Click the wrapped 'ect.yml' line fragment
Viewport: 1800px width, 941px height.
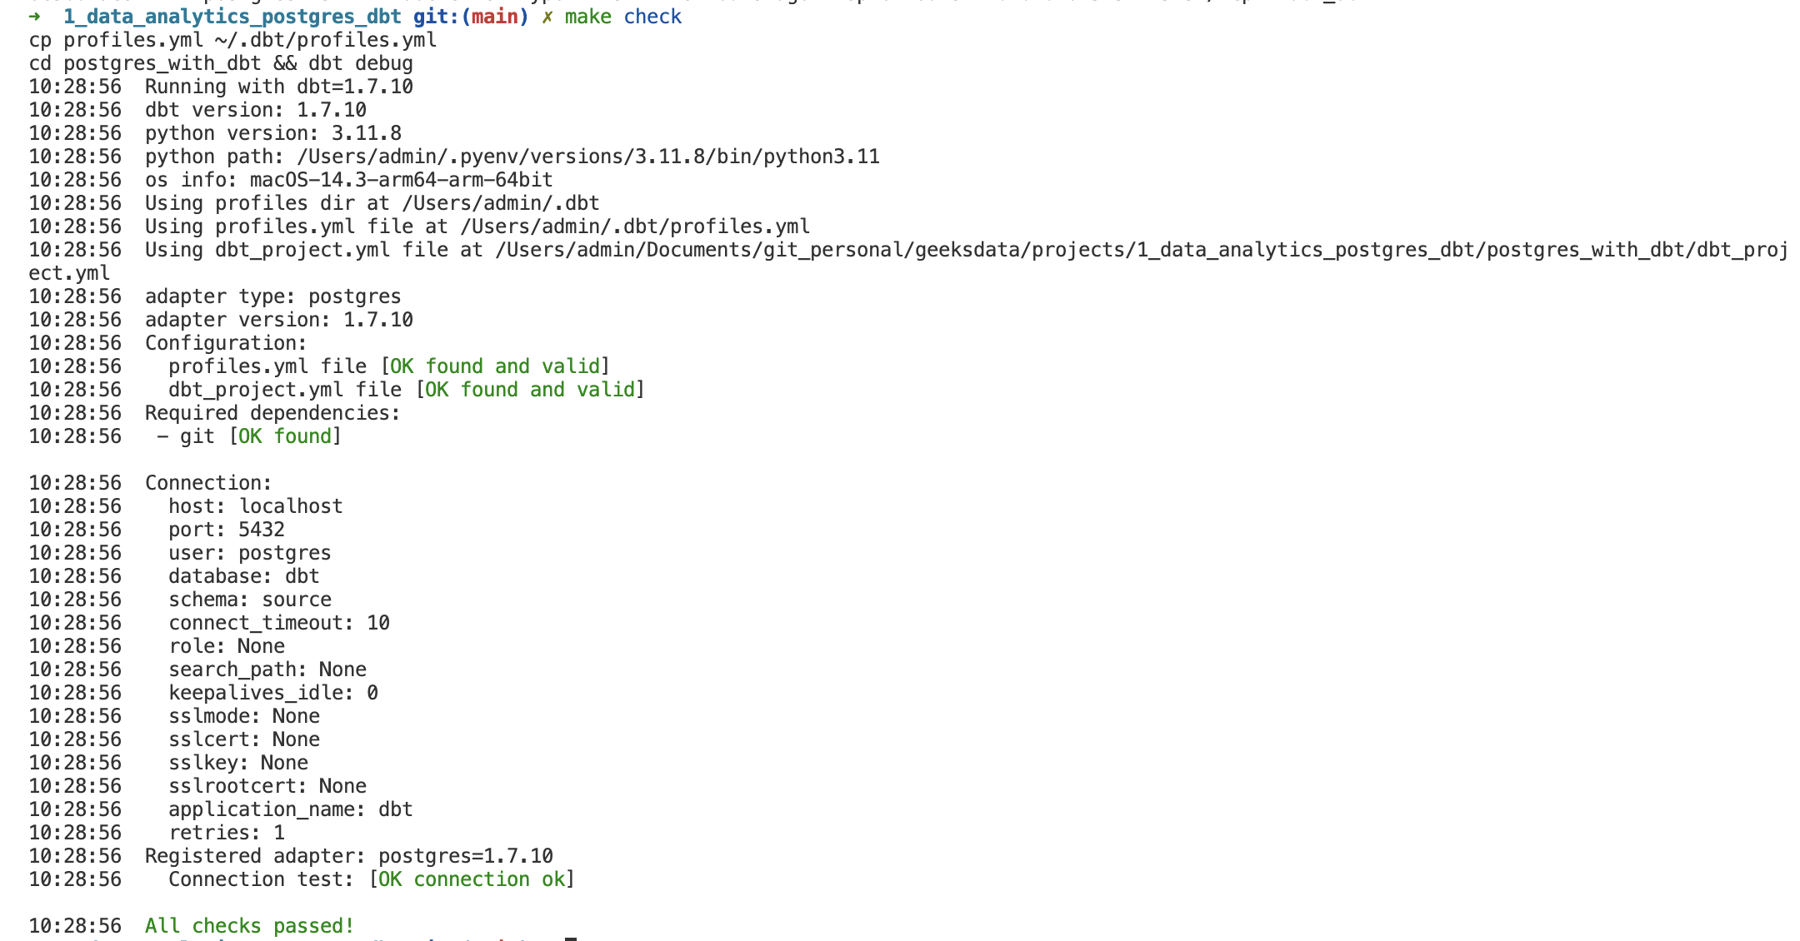pos(69,273)
